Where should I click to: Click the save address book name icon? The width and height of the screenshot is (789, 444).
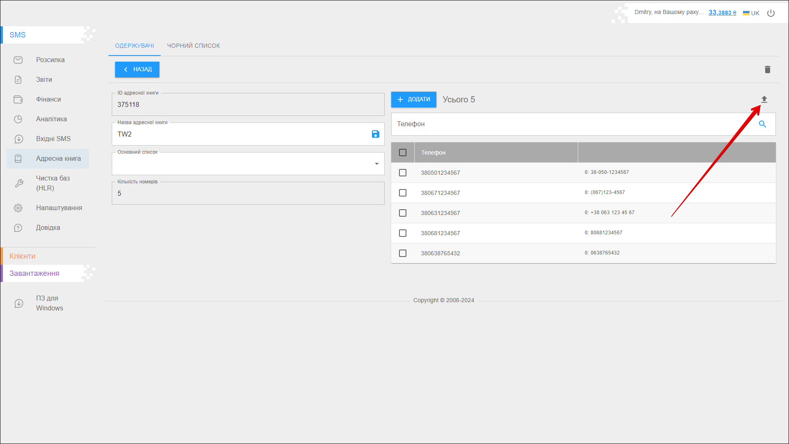pyautogui.click(x=375, y=134)
